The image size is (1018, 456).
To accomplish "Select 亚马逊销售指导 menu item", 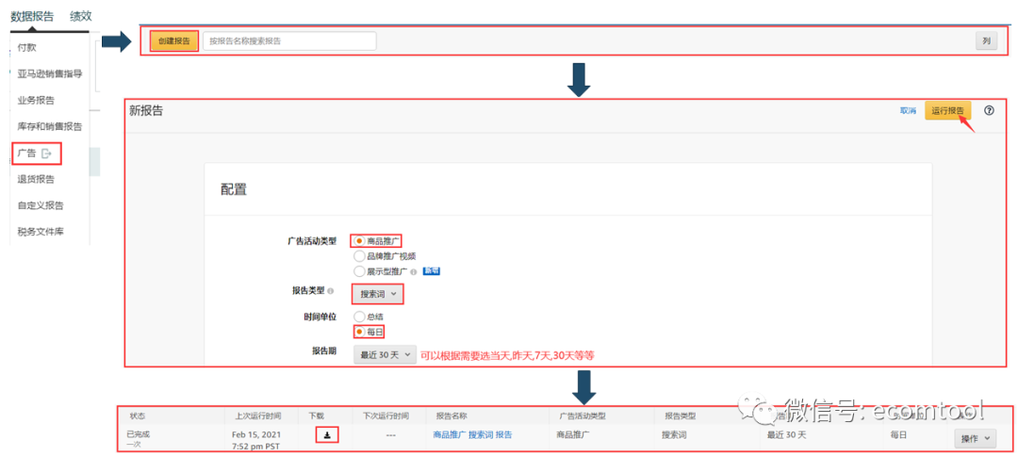I will pyautogui.click(x=50, y=73).
